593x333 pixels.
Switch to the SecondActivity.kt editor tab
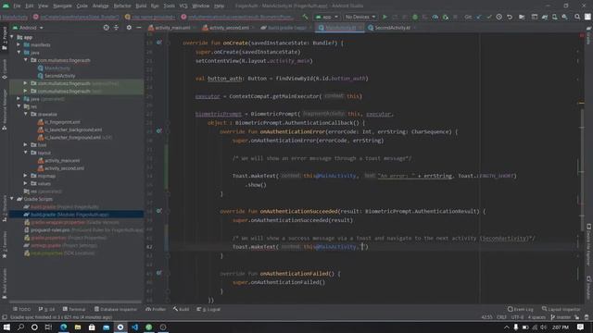pyautogui.click(x=392, y=28)
